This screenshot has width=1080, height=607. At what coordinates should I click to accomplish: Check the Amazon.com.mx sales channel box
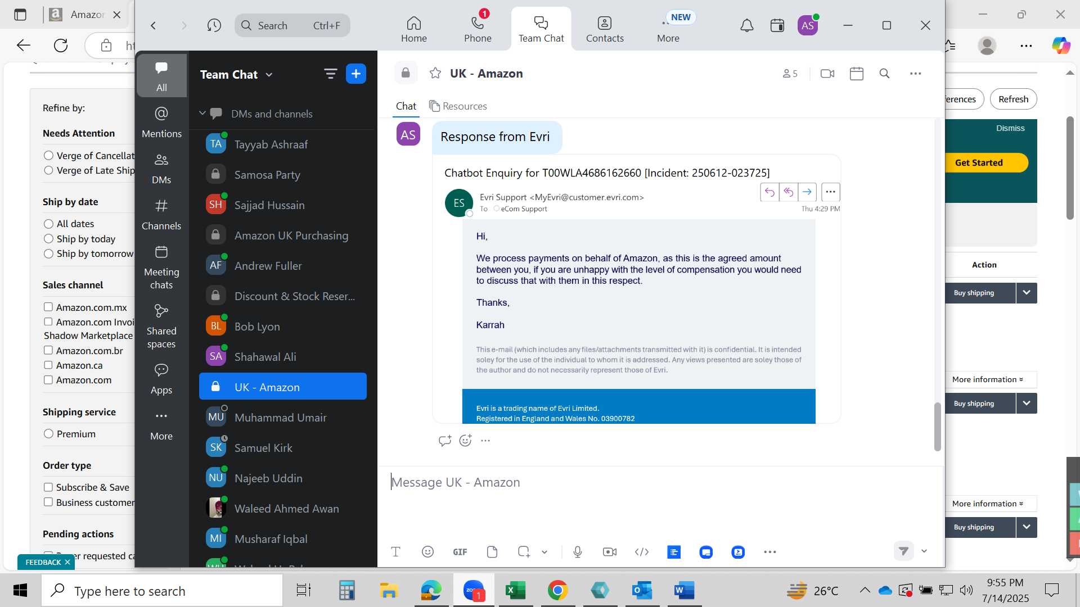tap(48, 307)
